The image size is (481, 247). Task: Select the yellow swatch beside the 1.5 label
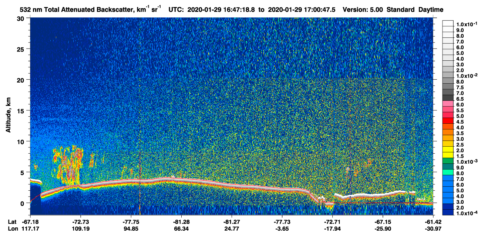pyautogui.click(x=448, y=156)
